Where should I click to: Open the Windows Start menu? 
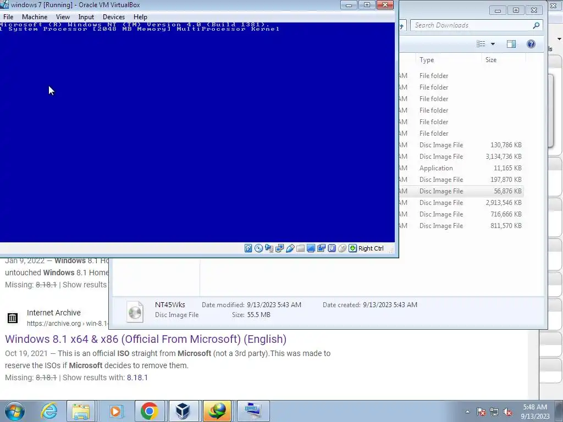coord(14,411)
